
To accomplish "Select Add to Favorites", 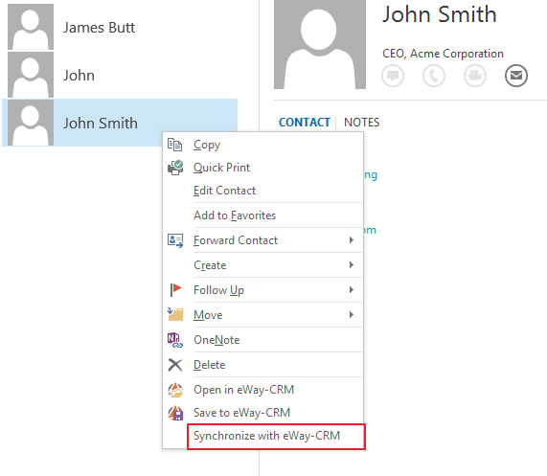I will 262,215.
